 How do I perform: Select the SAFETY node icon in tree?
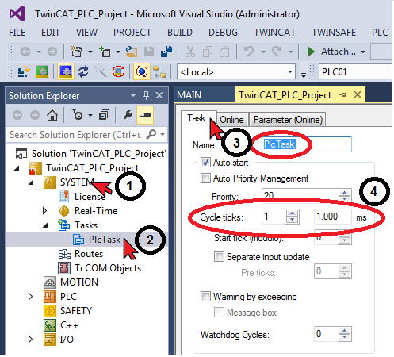tap(50, 311)
